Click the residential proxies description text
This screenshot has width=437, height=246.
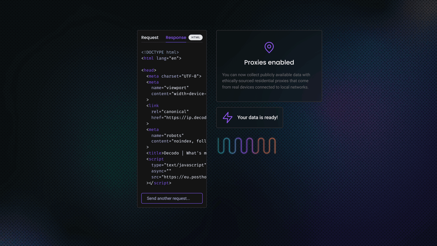pos(266,81)
